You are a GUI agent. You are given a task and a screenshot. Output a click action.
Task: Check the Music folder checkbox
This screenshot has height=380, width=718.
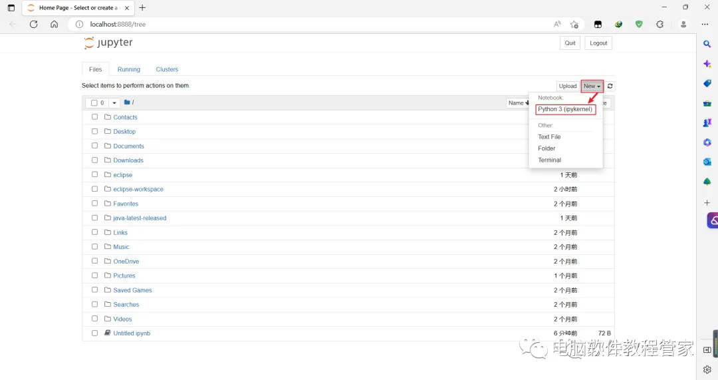(95, 247)
